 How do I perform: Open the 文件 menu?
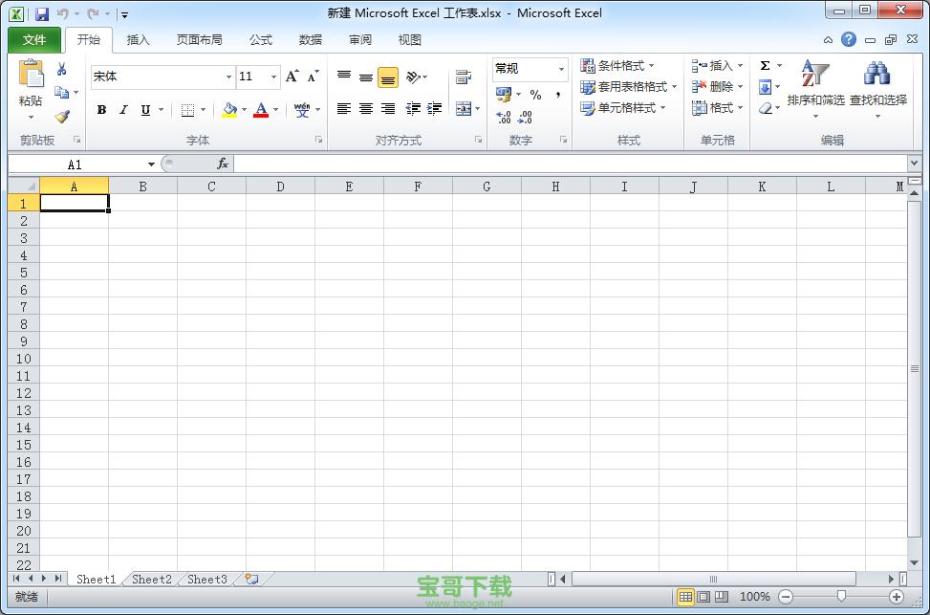33,39
